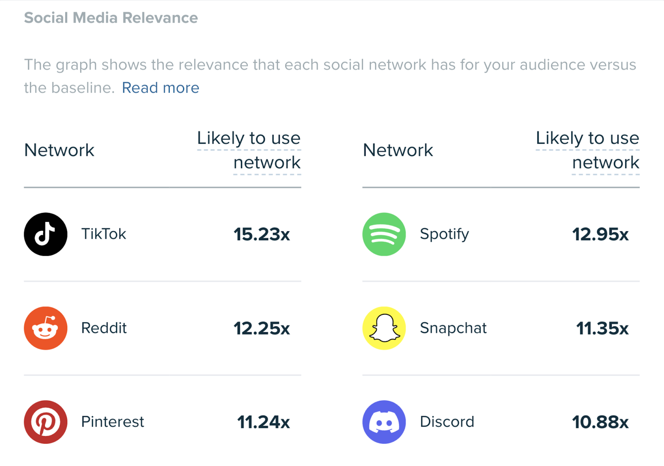Click the green Spotify waves logo

pos(384,234)
